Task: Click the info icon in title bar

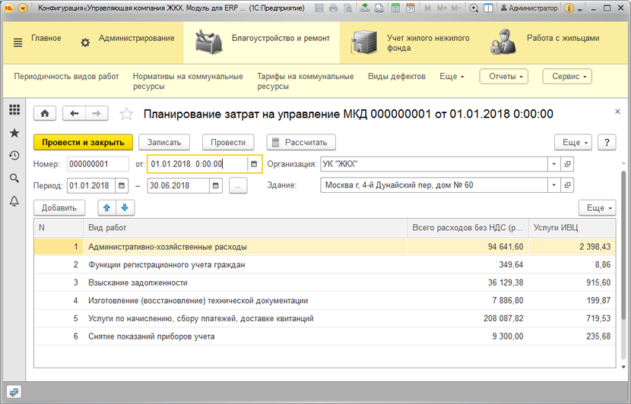Action: click(x=569, y=8)
